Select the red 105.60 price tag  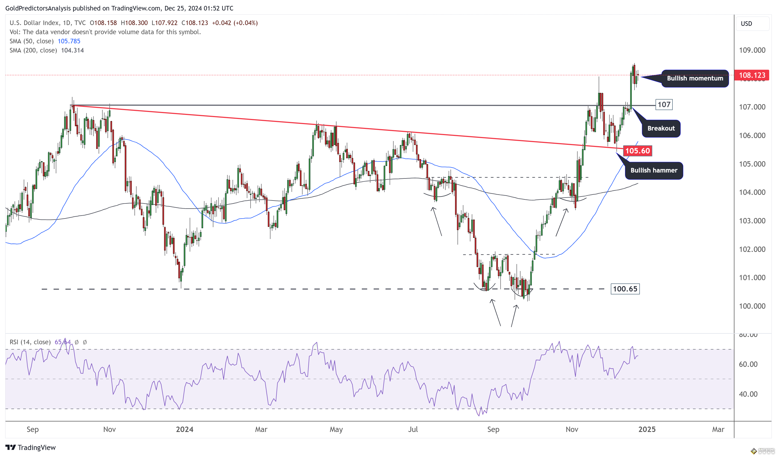[637, 151]
